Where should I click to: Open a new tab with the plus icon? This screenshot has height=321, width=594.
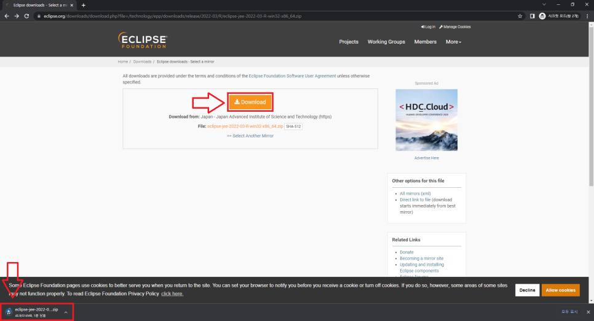tap(84, 6)
